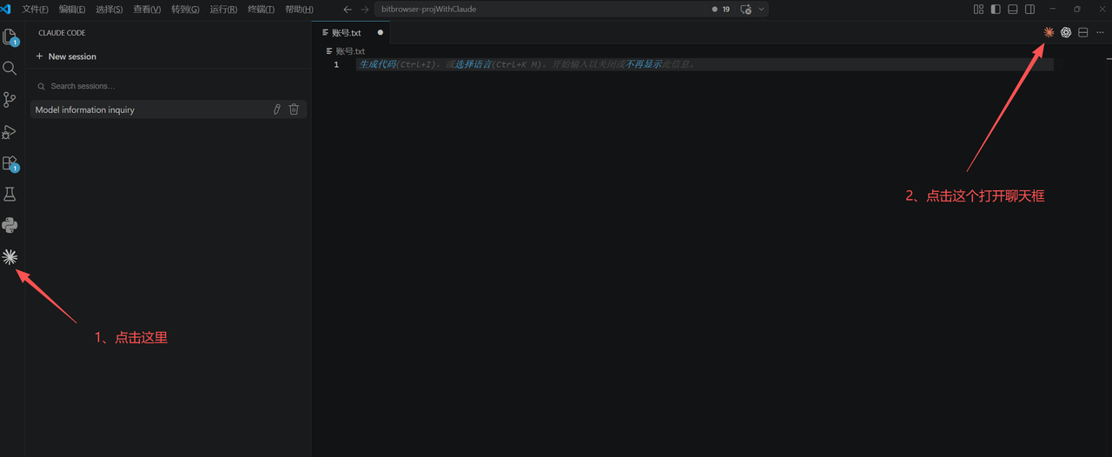
Task: Open the Claude Code sidebar icon
Action: (x=10, y=257)
